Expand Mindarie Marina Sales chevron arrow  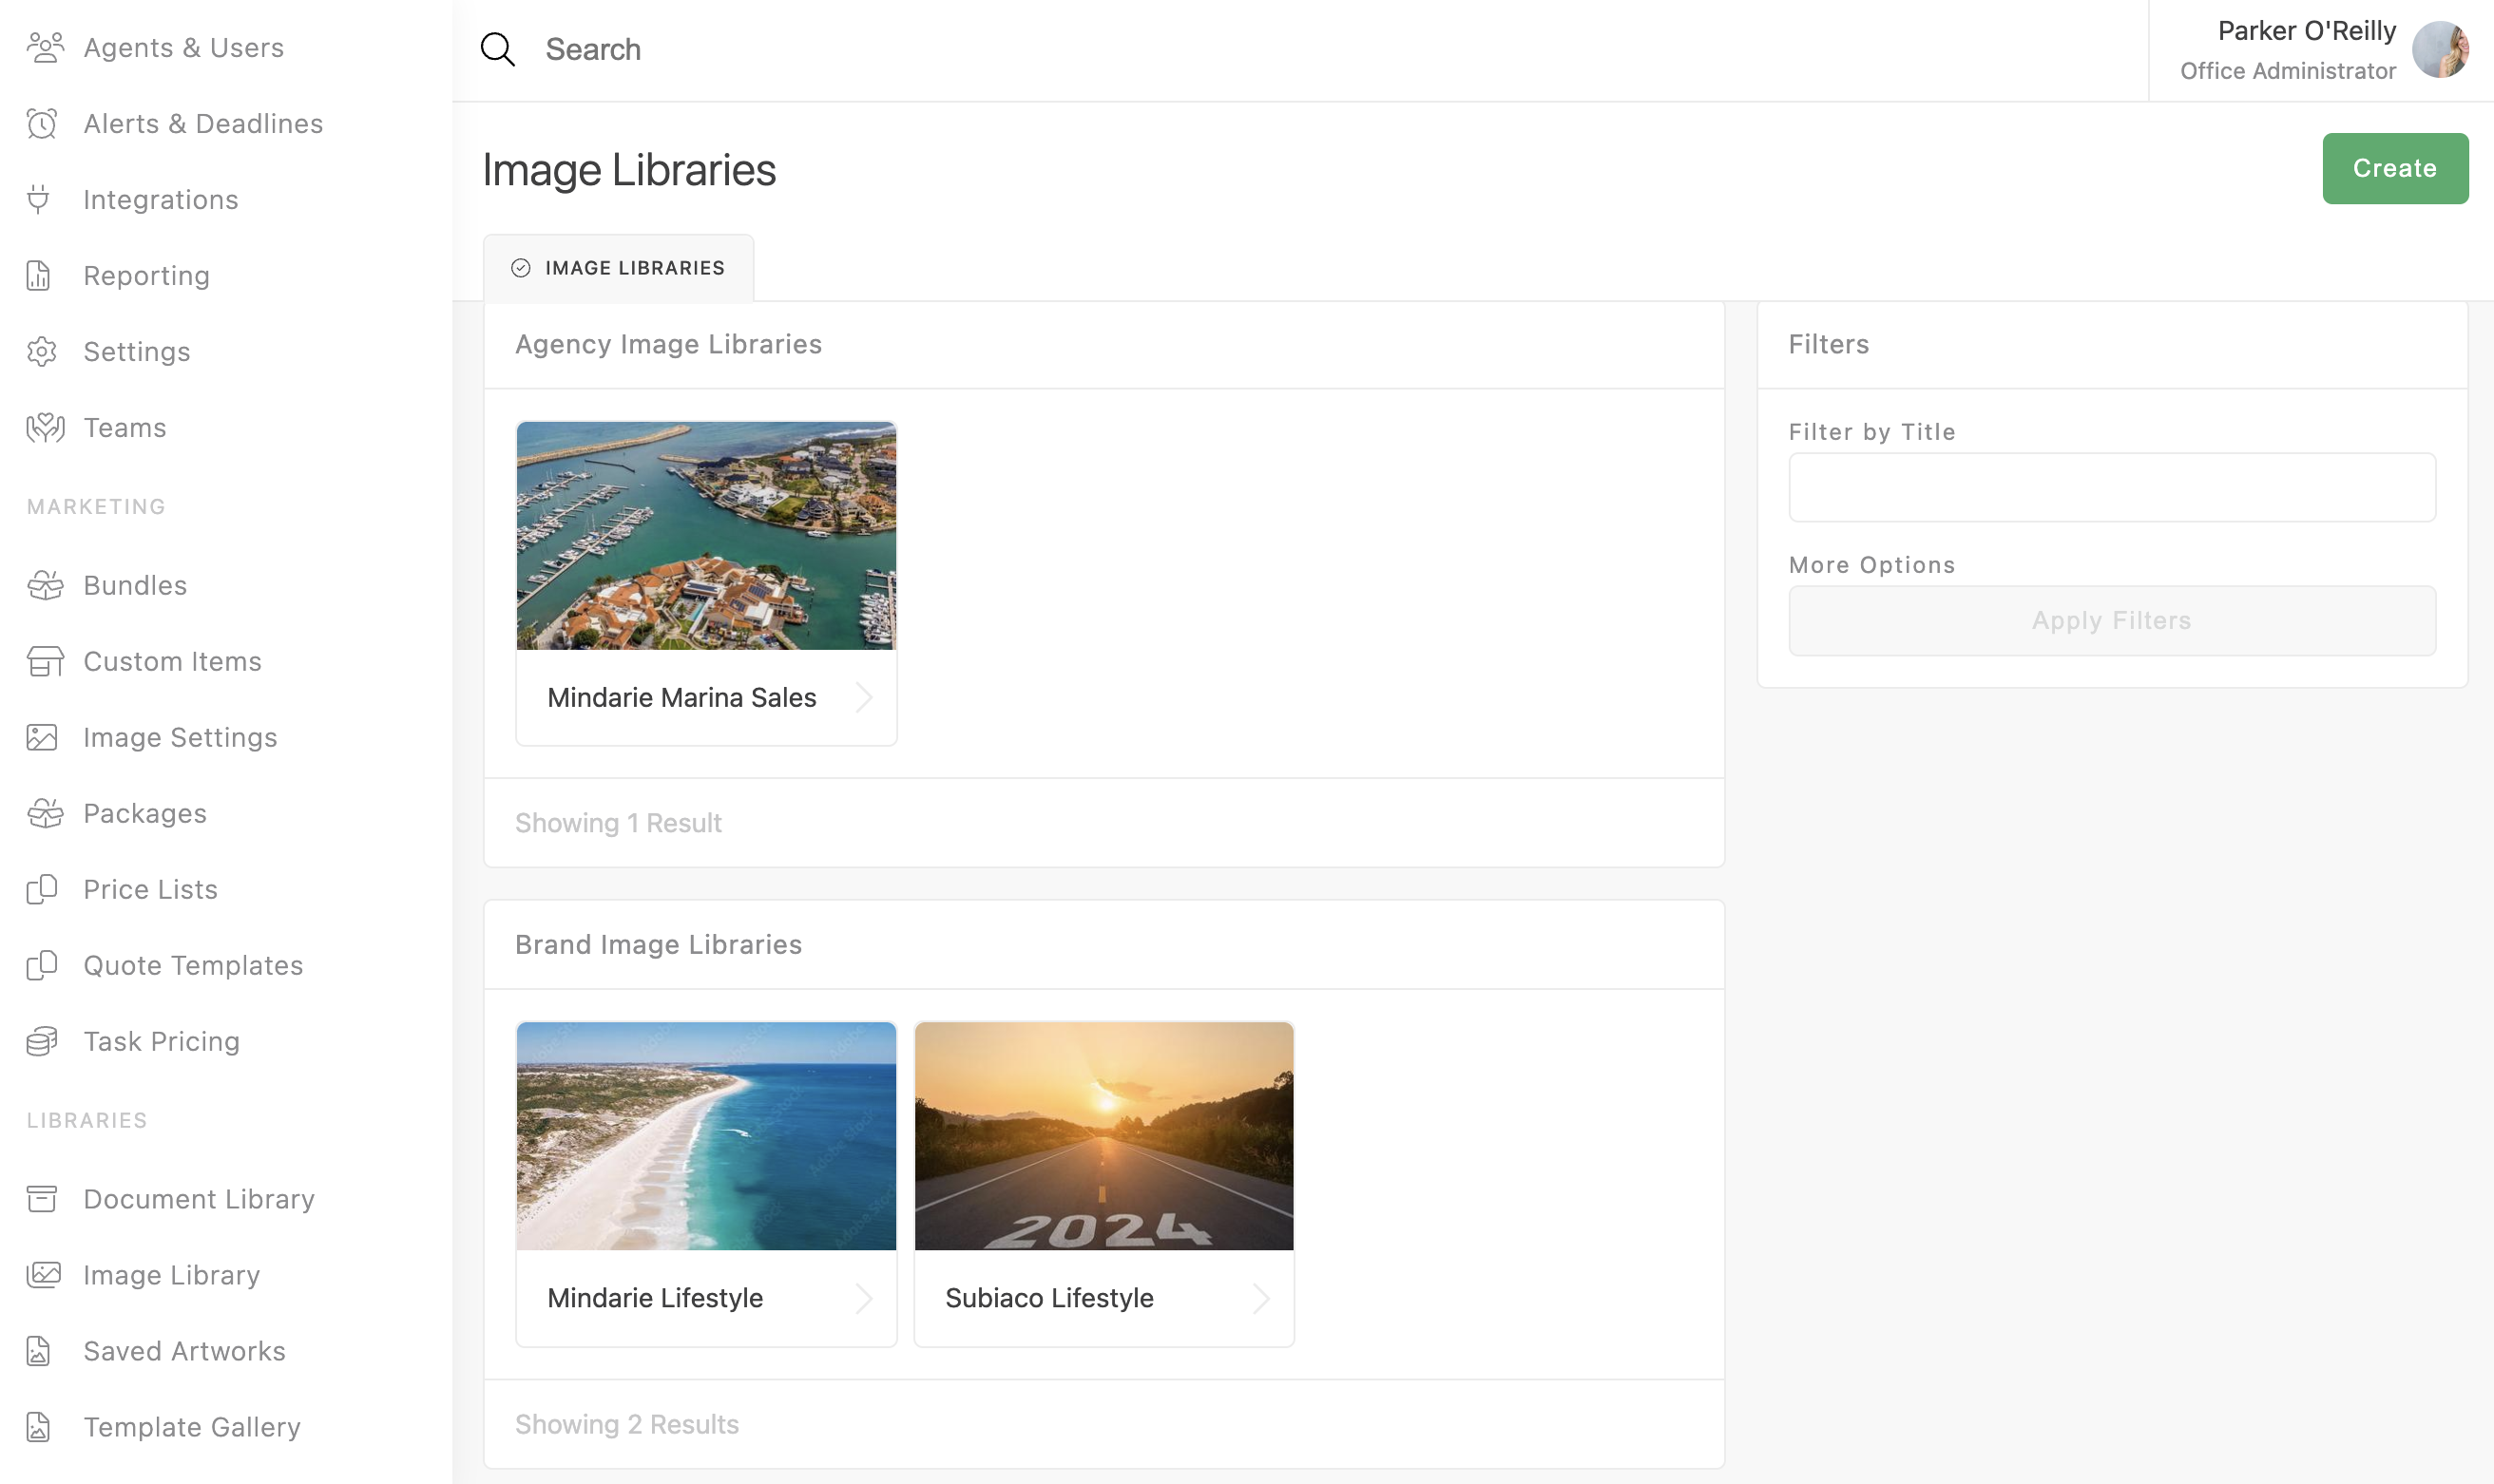click(863, 697)
